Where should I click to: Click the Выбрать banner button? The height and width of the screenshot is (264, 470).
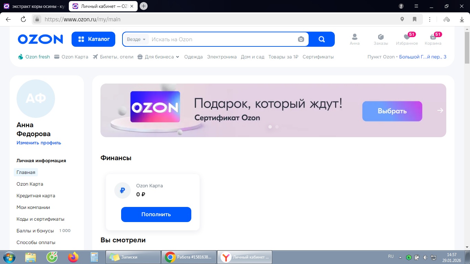tap(392, 111)
